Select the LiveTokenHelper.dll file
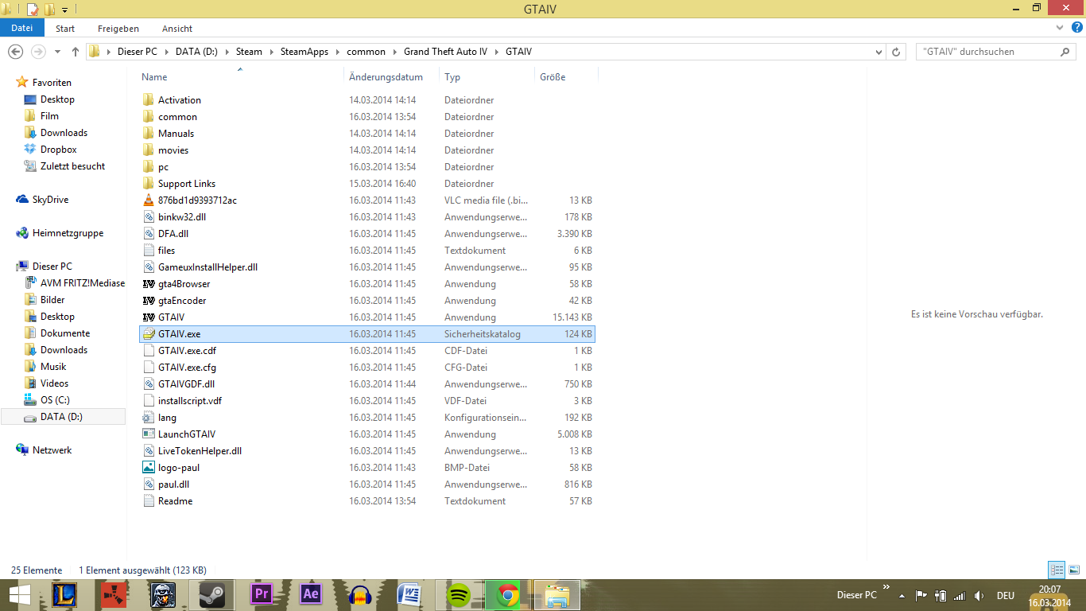This screenshot has height=611, width=1086. (x=200, y=451)
